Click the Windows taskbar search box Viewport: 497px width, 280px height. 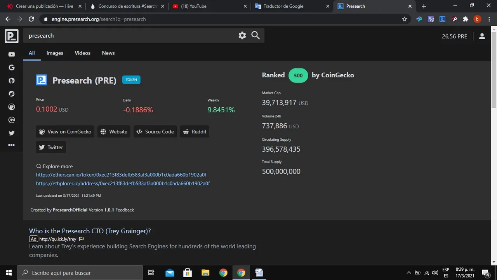[80, 273]
